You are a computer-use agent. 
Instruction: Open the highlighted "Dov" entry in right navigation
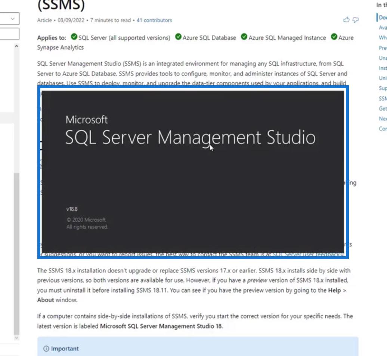click(x=383, y=18)
